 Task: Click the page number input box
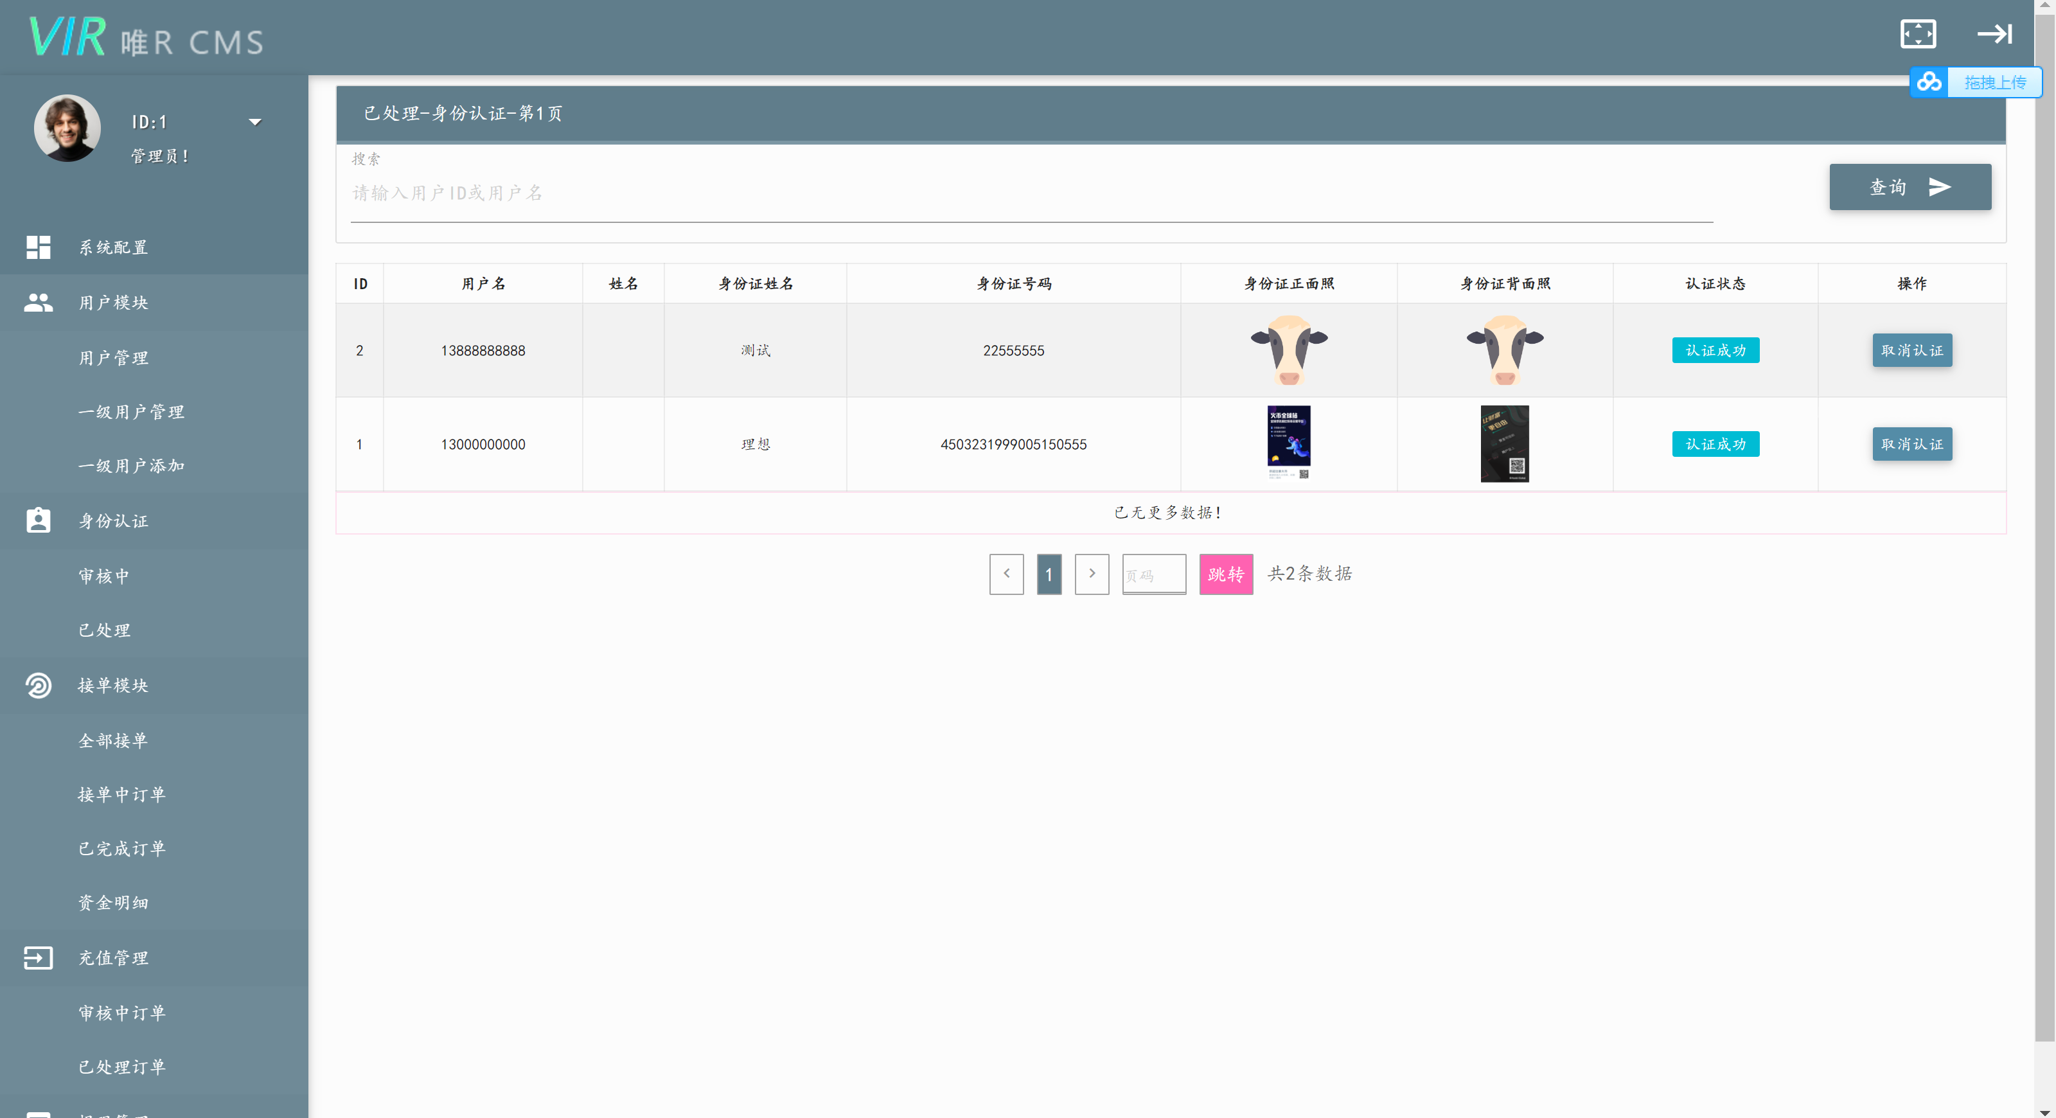1153,574
